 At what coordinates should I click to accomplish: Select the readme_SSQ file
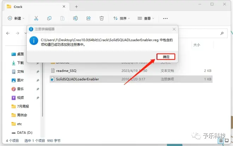pyautogui.click(x=131, y=71)
